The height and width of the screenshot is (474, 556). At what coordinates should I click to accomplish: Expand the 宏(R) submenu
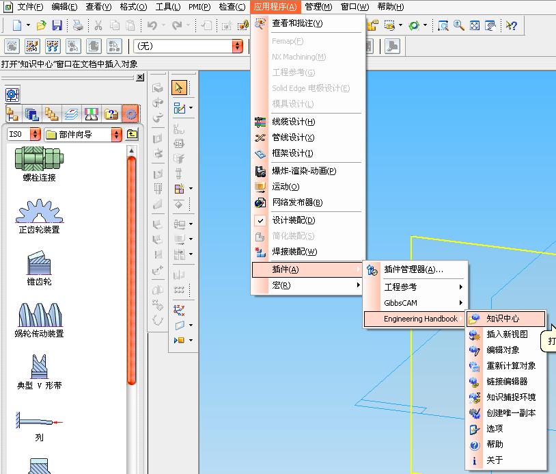(308, 285)
